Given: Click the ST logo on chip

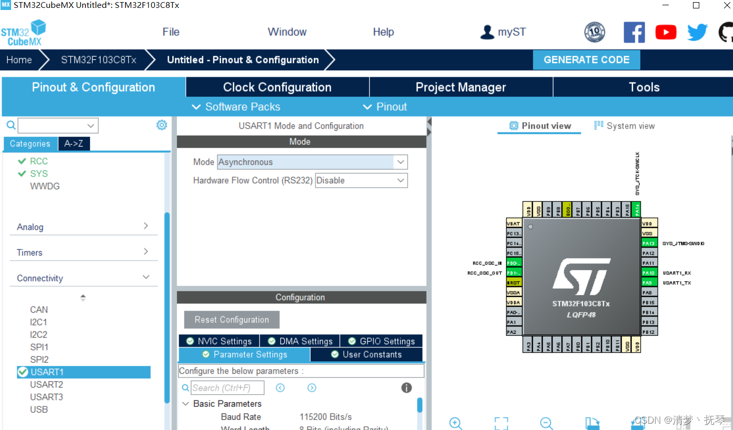Looking at the screenshot, I should point(581,277).
